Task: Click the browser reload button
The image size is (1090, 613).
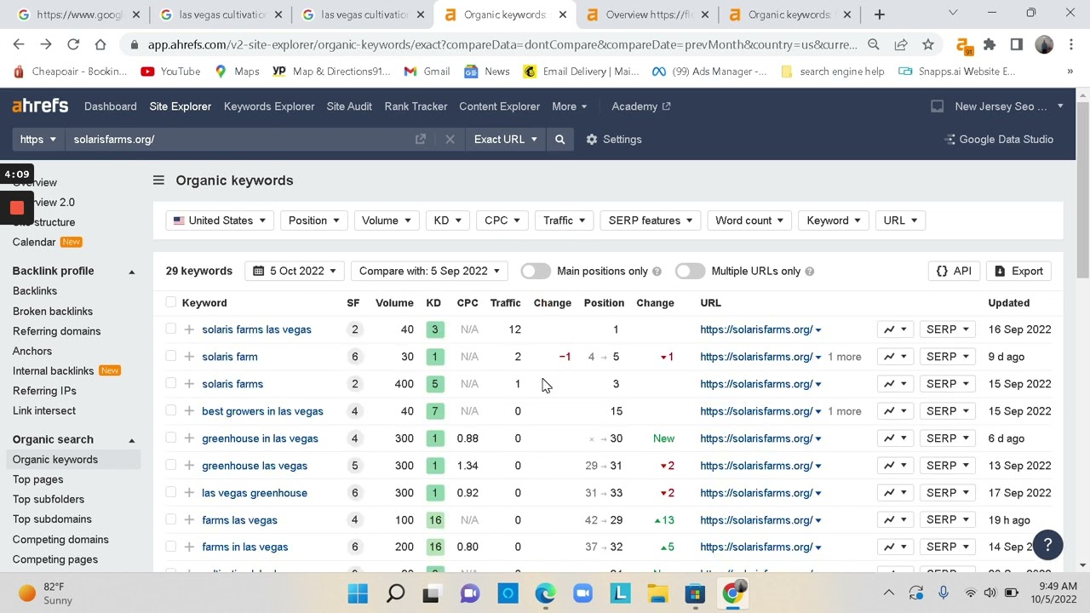Action: click(73, 44)
